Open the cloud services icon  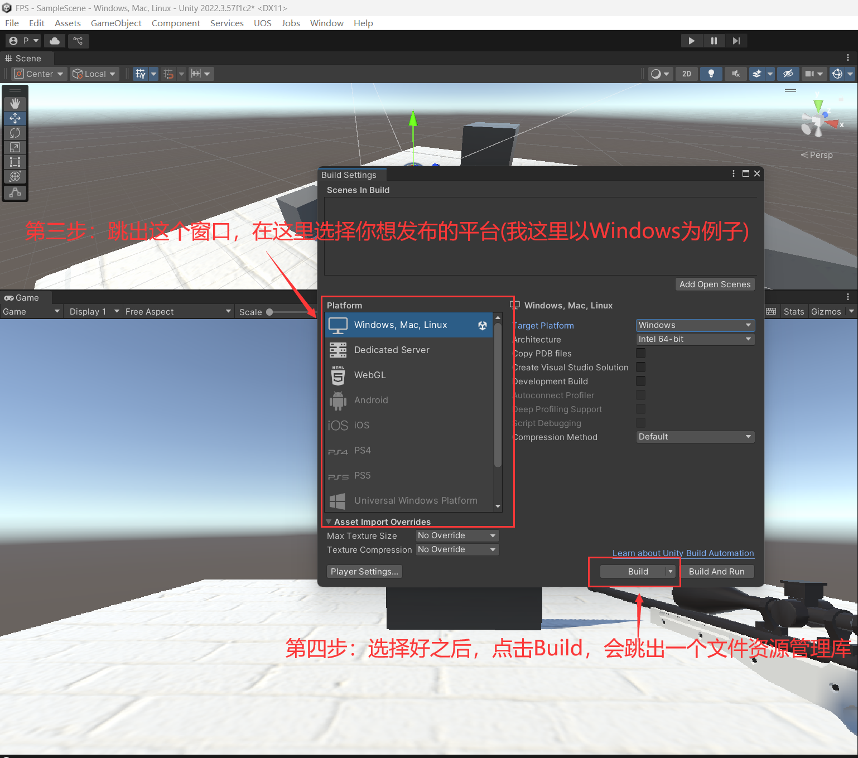pos(55,41)
